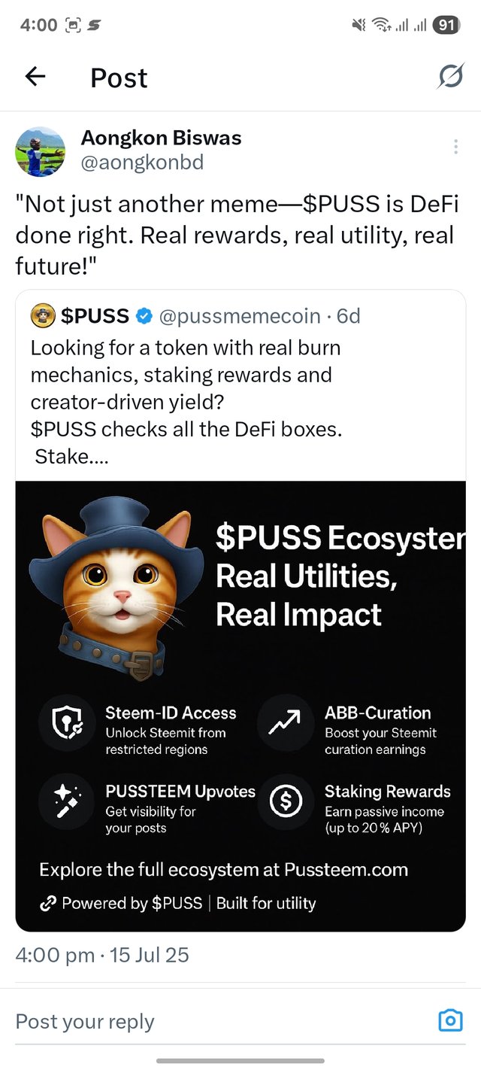Tap the 4:00 pm 15 Jul 25 timestamp
481x1070 pixels.
(102, 956)
